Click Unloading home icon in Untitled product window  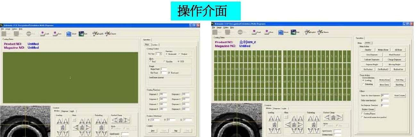[x=102, y=127]
